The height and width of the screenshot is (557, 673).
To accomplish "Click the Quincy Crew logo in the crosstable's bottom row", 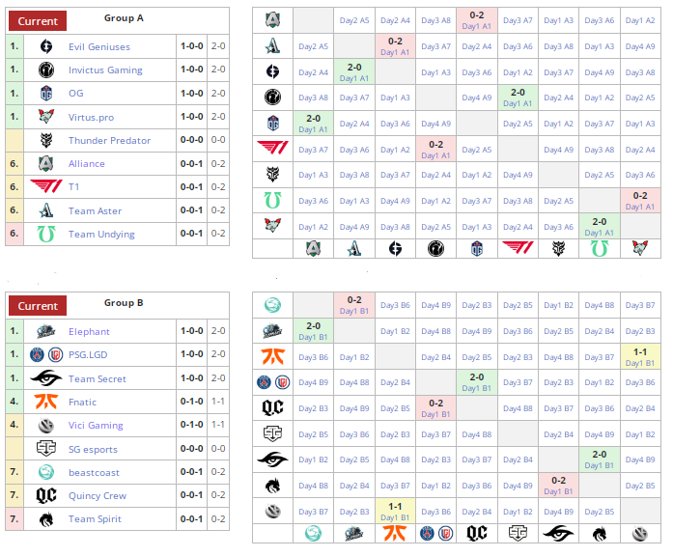I will (476, 532).
